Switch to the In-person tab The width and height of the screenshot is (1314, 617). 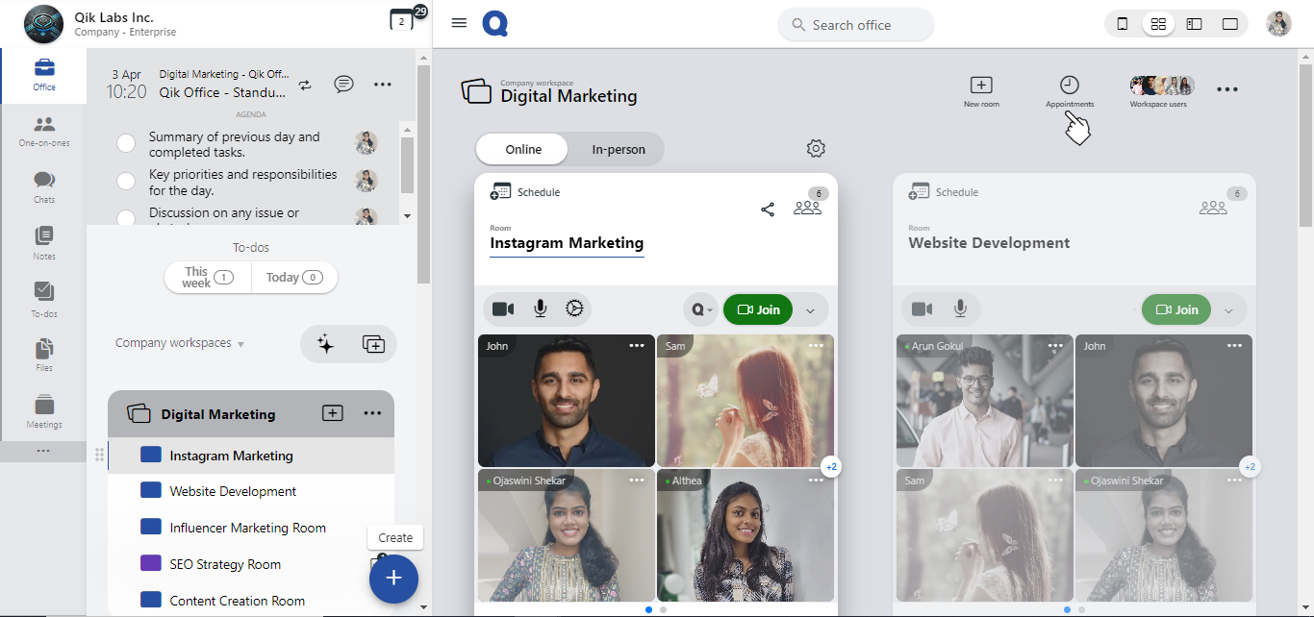pos(618,149)
